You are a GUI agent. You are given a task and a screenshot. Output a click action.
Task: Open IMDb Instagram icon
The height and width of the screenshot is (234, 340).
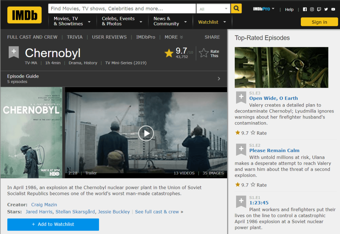[312, 9]
